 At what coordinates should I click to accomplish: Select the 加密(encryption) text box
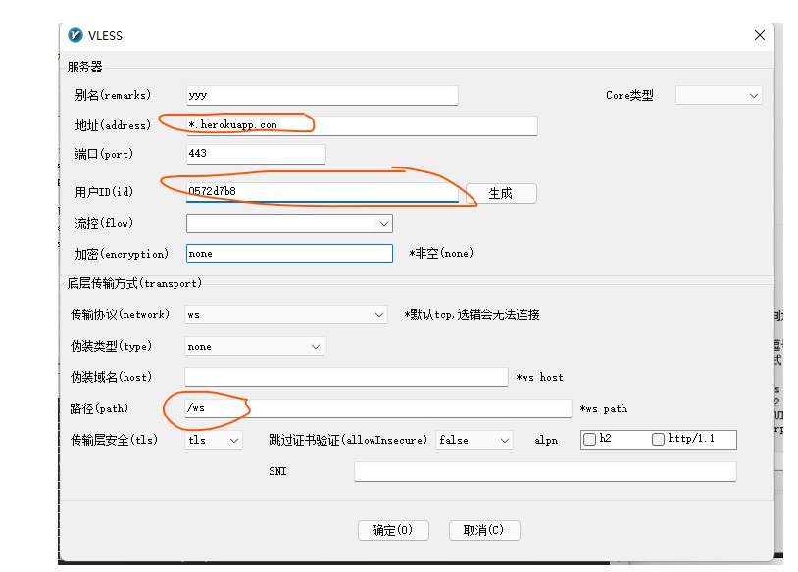(288, 253)
